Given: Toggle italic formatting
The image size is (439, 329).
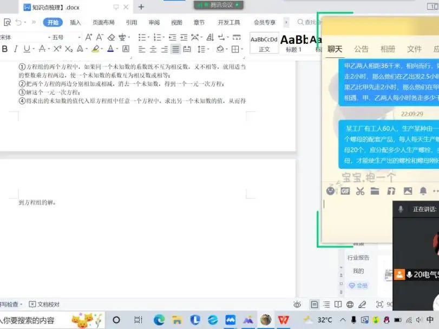Looking at the screenshot, I should 16,49.
